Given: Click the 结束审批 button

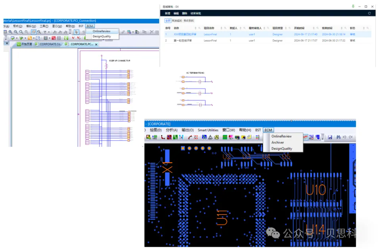Looking at the screenshot, I should [196, 14].
